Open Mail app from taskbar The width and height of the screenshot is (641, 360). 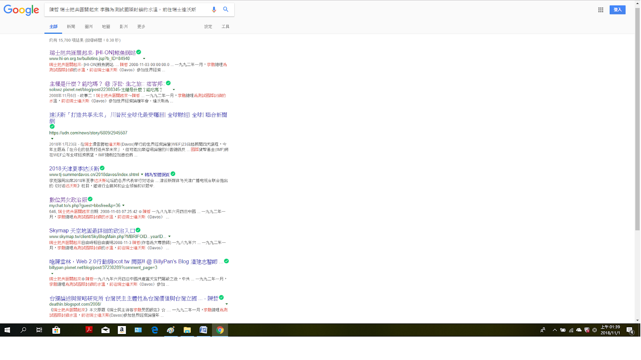click(x=105, y=330)
